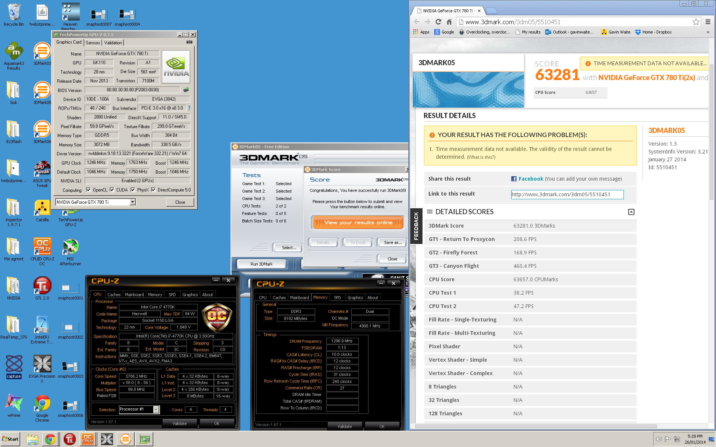Click Bus Interface question mark in GPU-Z
The width and height of the screenshot is (716, 447).
pyautogui.click(x=189, y=108)
